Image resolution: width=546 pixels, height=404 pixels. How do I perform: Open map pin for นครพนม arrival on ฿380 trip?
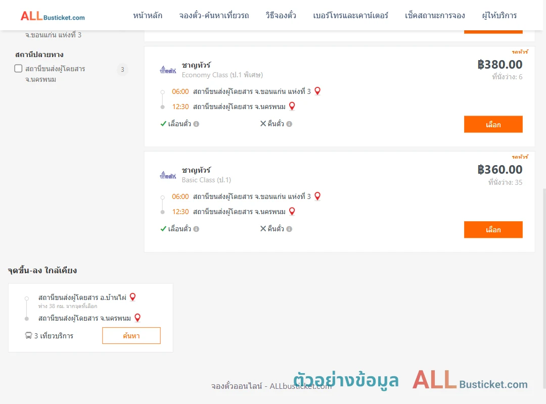pos(292,106)
